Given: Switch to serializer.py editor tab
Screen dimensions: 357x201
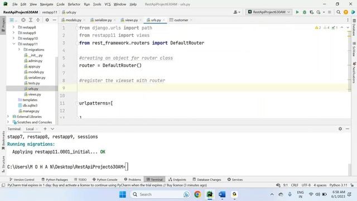Looking at the screenshot, I should [x=103, y=20].
